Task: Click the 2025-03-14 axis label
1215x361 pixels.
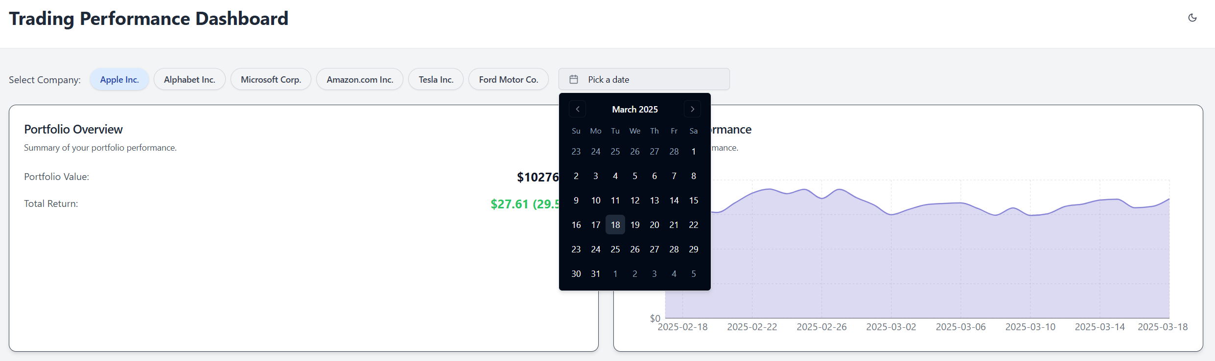Action: coord(1099,327)
